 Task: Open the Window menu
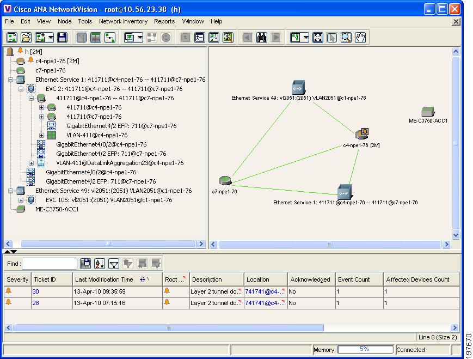[193, 21]
